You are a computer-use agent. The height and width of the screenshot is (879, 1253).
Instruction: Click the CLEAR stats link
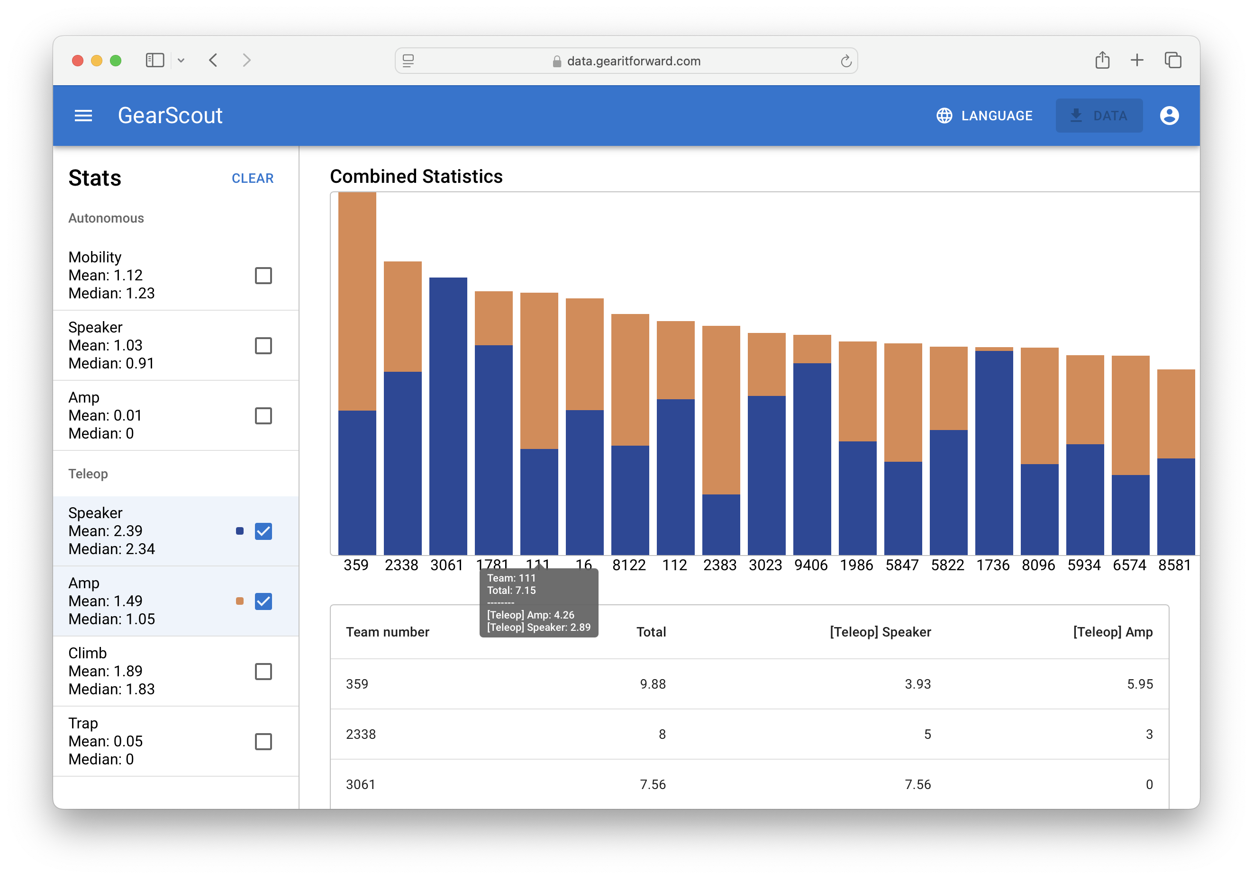(252, 178)
